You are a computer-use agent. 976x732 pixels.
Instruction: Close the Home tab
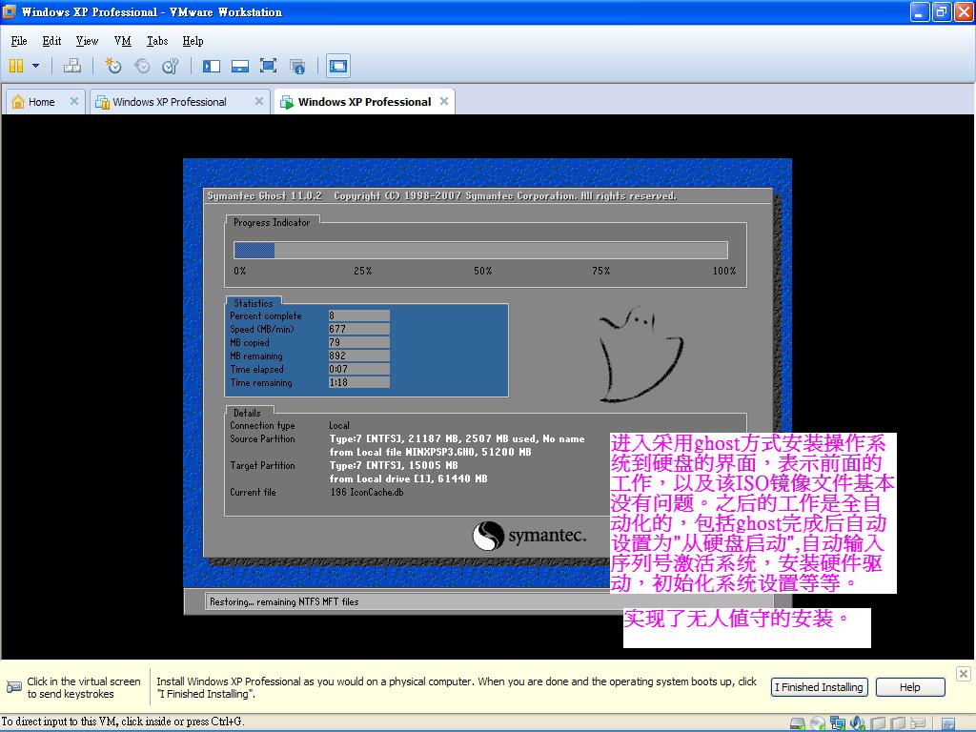click(74, 101)
